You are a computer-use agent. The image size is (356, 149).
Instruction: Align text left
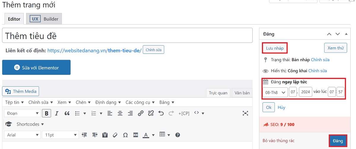110,113
